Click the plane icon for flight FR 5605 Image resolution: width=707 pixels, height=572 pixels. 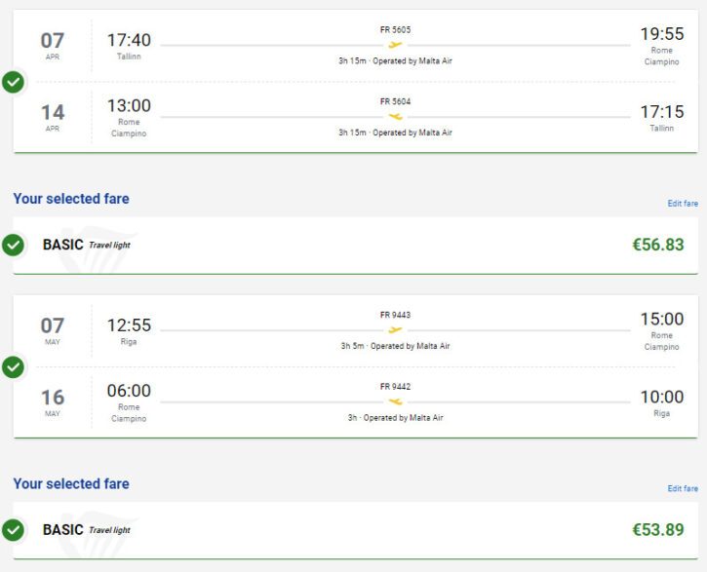pos(395,45)
